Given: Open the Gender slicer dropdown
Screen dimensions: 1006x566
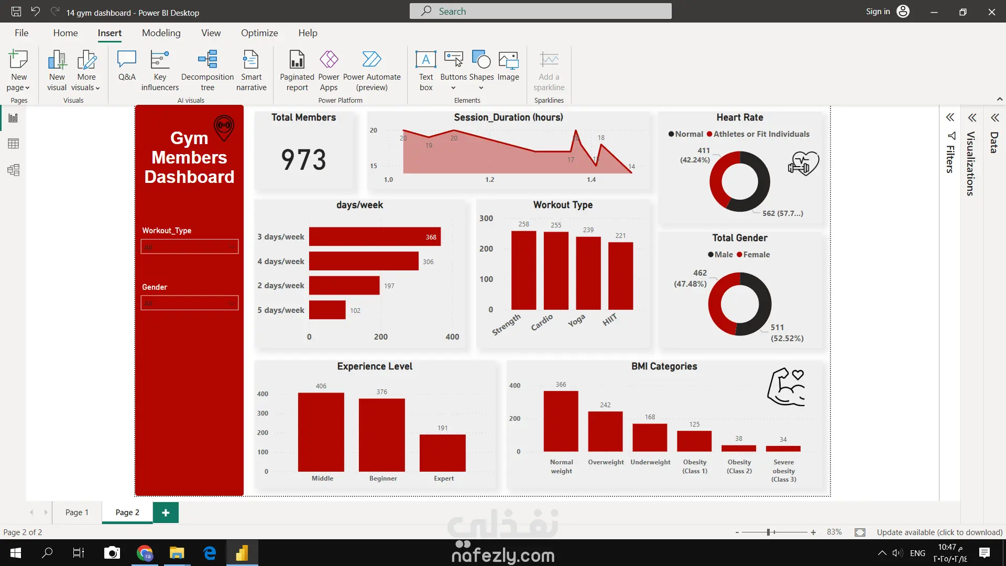Looking at the screenshot, I should 190,303.
